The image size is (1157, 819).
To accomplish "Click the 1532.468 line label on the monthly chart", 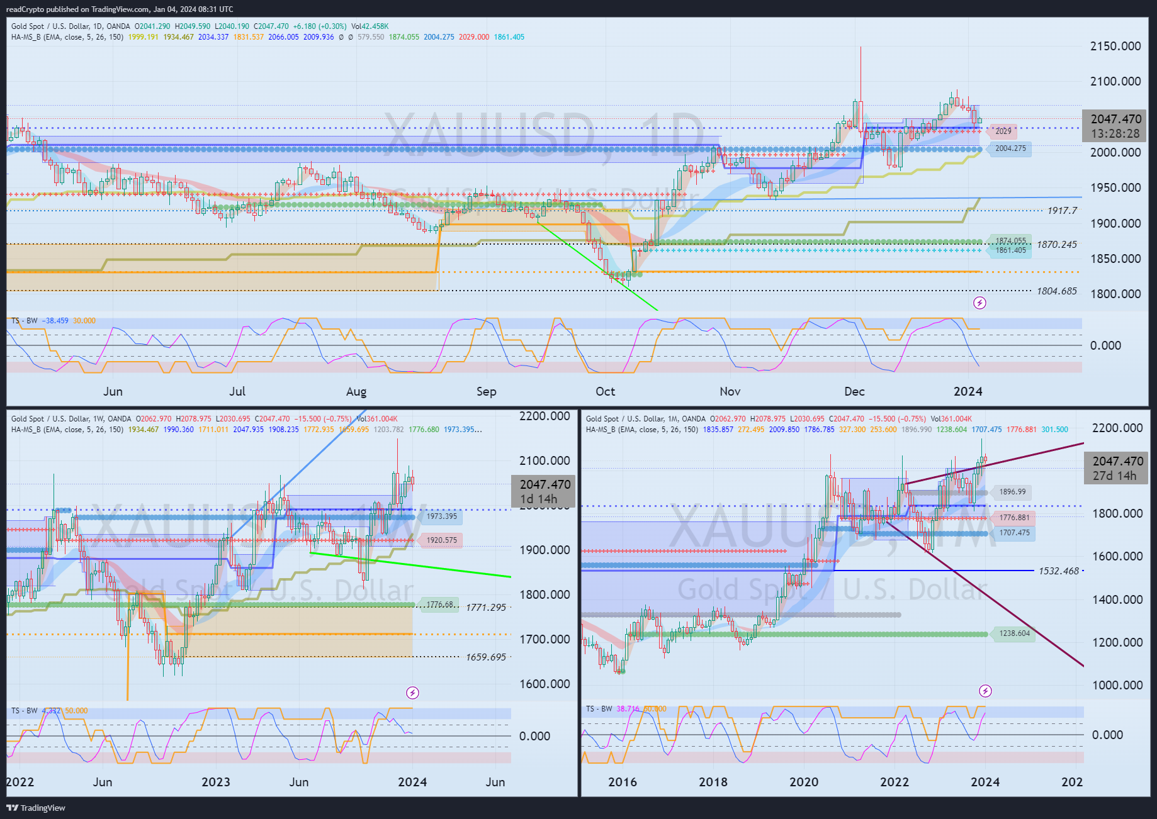I will (1058, 571).
